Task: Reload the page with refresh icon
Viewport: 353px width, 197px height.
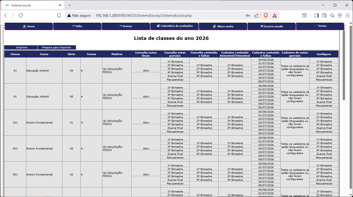Action: [x=21, y=15]
